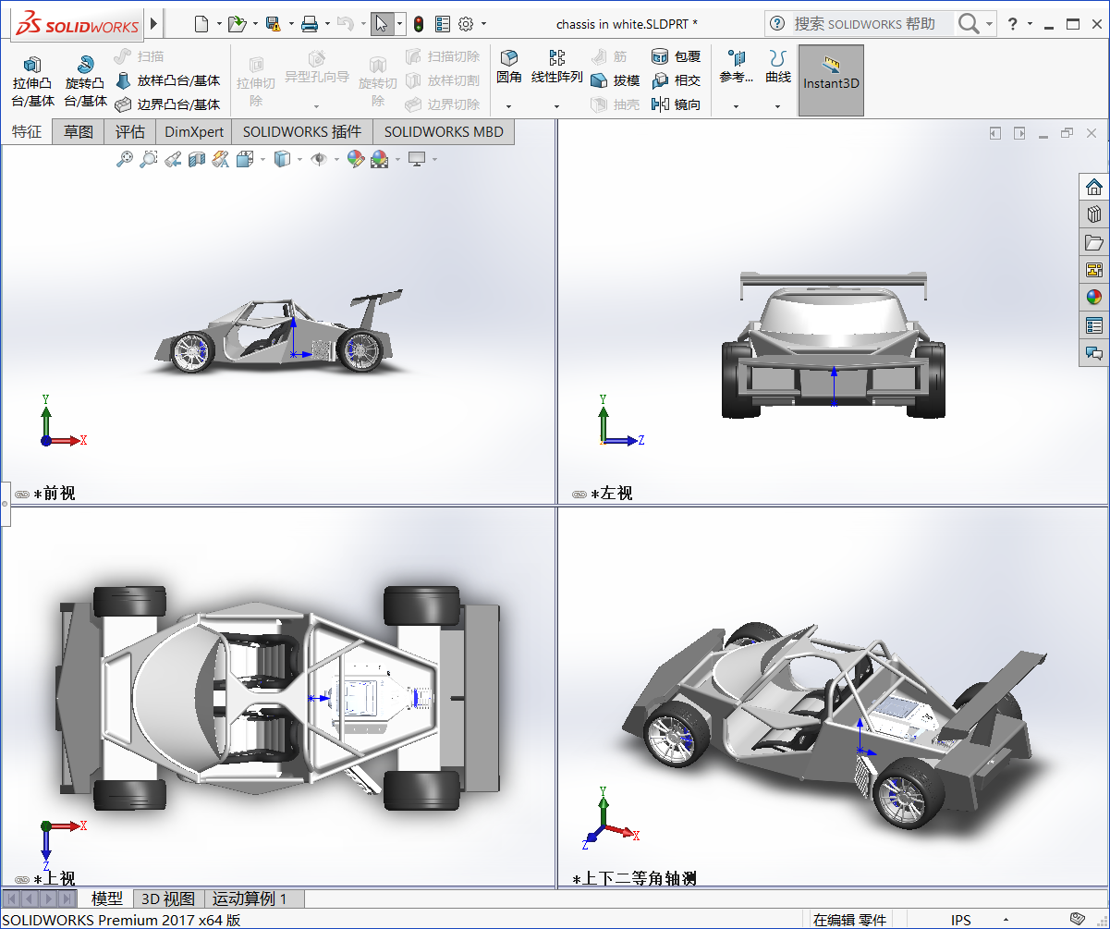Toggle the view link icon beside *上视
This screenshot has width=1110, height=929.
point(22,879)
